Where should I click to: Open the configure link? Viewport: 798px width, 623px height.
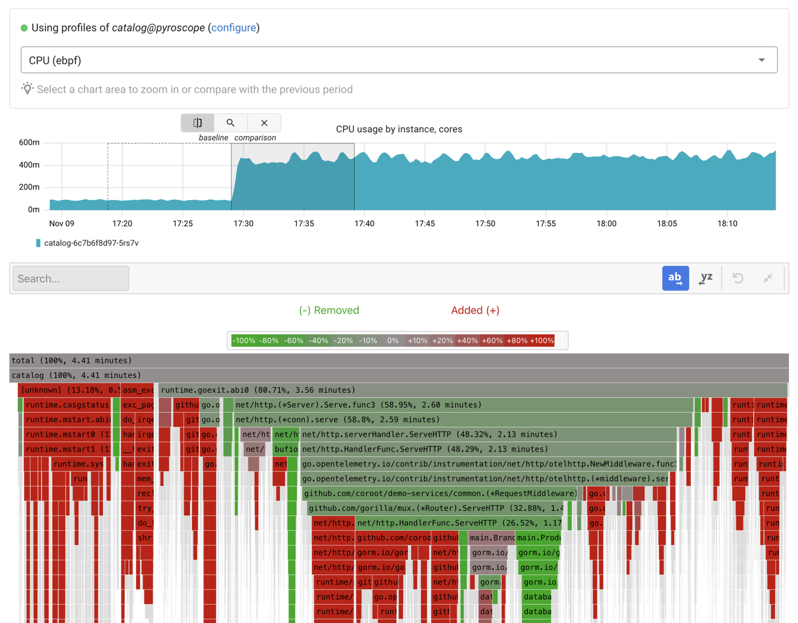[234, 27]
